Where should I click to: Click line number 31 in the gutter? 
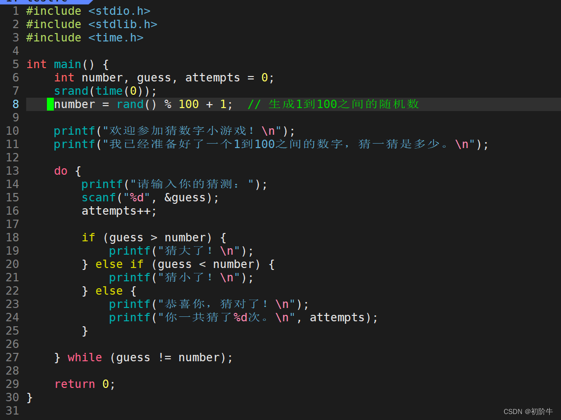[12, 411]
